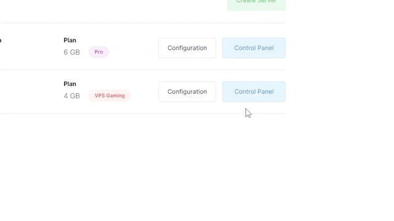Click the green Create Server button
The width and height of the screenshot is (394, 221).
(x=256, y=4)
